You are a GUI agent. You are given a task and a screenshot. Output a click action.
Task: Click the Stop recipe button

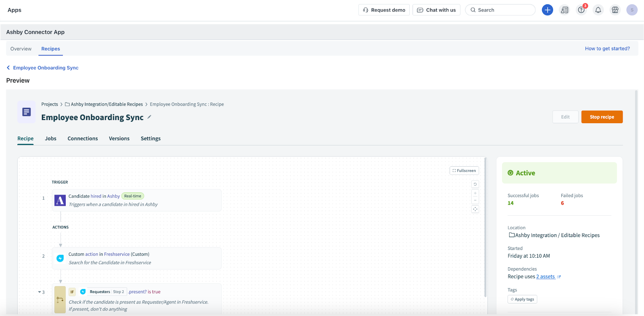[x=602, y=117]
